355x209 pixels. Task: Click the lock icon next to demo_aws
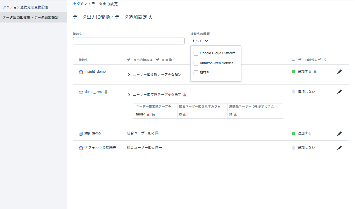click(106, 92)
